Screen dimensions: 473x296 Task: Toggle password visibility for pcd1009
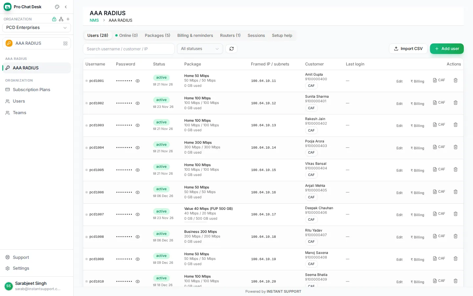tap(138, 259)
